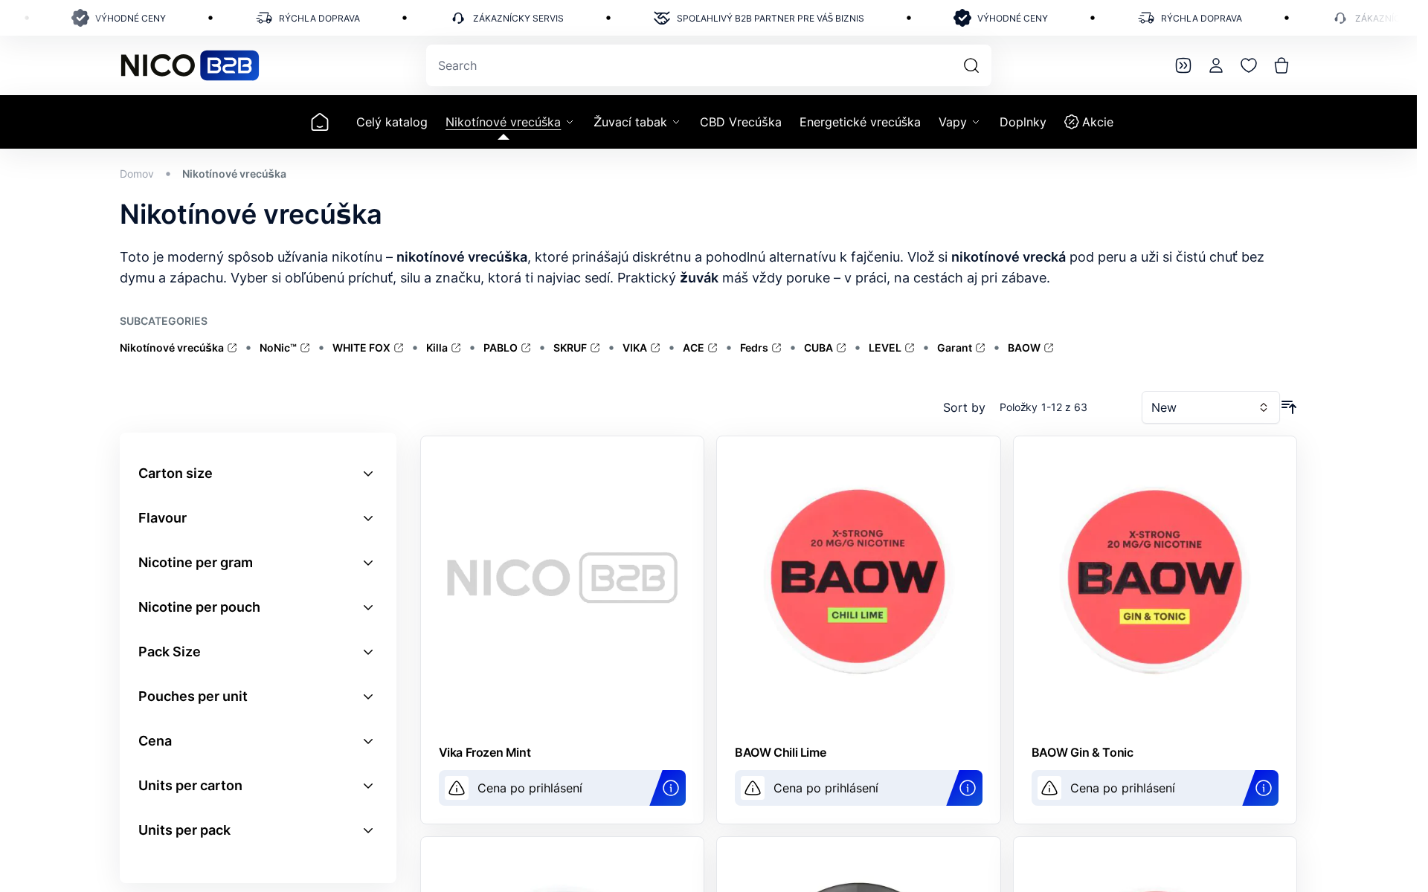Screen dimensions: 1428x892
Task: Select Celý katalog in the navigation
Action: click(x=391, y=122)
